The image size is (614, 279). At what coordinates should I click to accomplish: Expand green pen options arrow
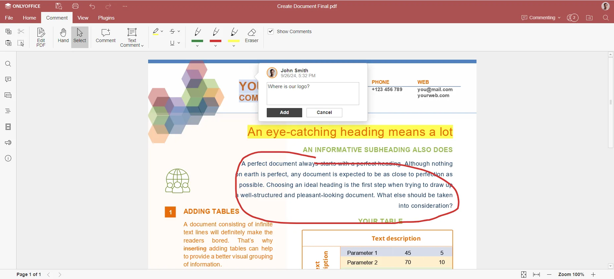pyautogui.click(x=197, y=46)
